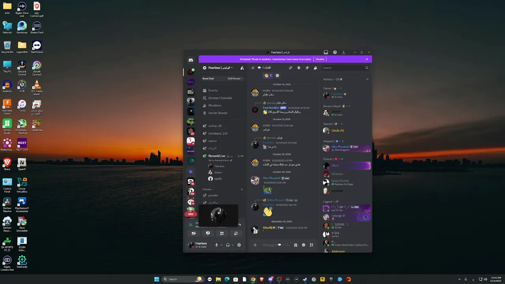Image resolution: width=505 pixels, height=284 pixels.
Task: Click Disable button in Streamer Mode banner
Action: pyautogui.click(x=320, y=59)
